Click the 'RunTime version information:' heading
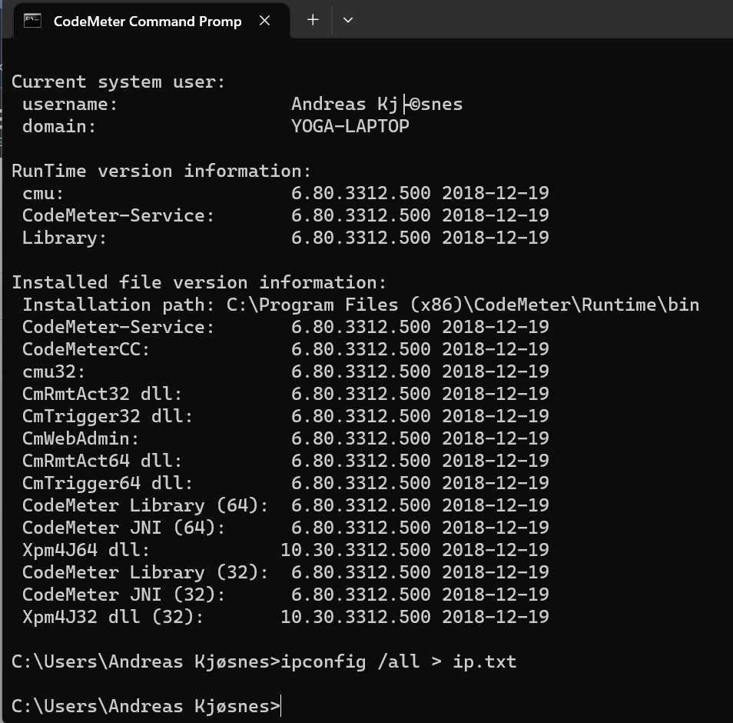Screen dimensions: 733x723 click(x=161, y=171)
